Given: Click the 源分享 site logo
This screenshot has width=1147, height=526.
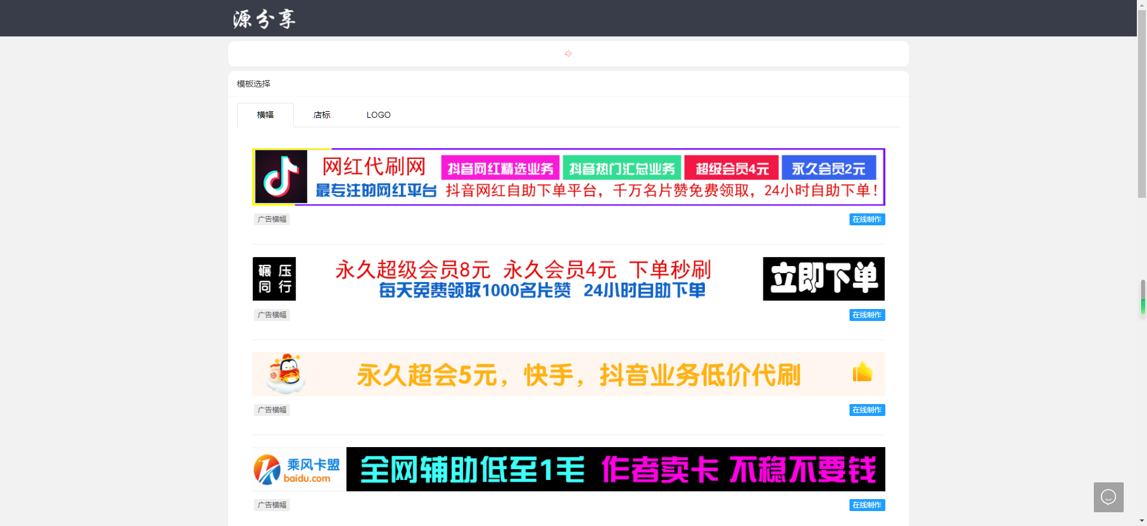Looking at the screenshot, I should pyautogui.click(x=264, y=19).
